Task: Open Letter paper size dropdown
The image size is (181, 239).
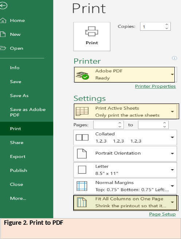Action: click(172, 170)
